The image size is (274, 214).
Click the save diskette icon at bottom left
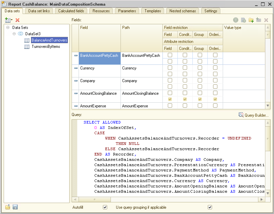point(15,207)
